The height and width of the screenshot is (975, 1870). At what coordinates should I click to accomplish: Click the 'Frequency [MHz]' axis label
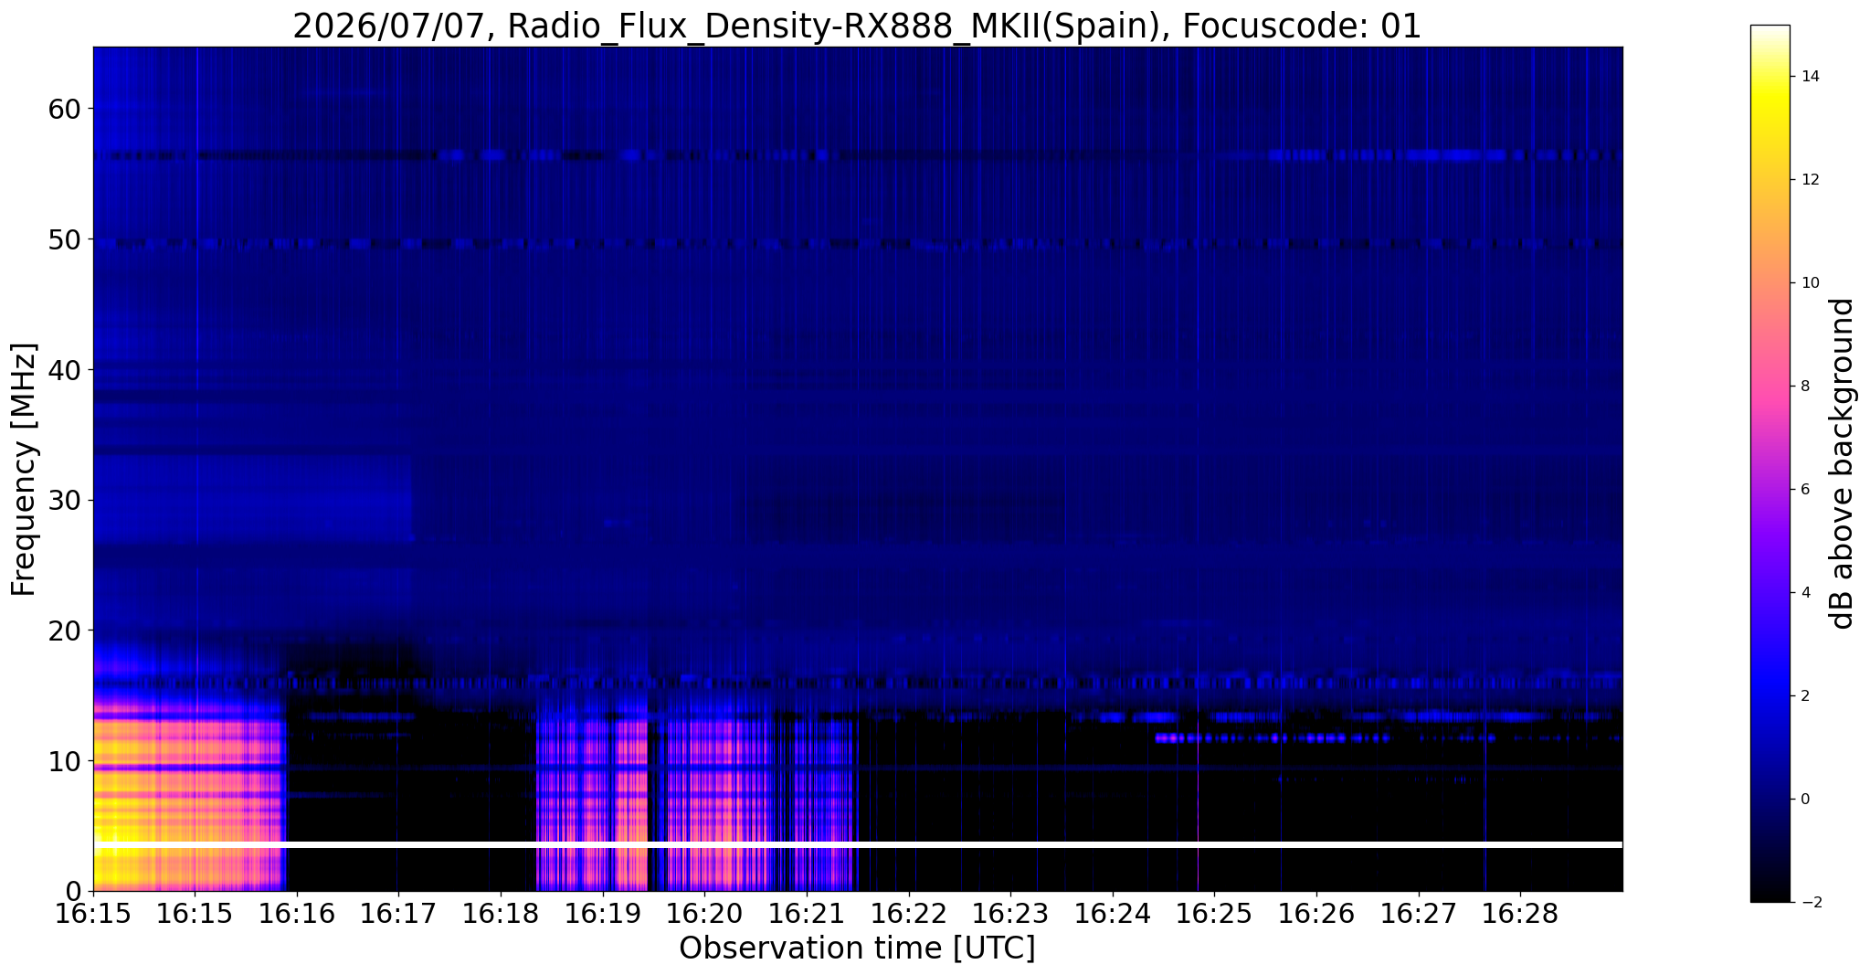click(25, 470)
